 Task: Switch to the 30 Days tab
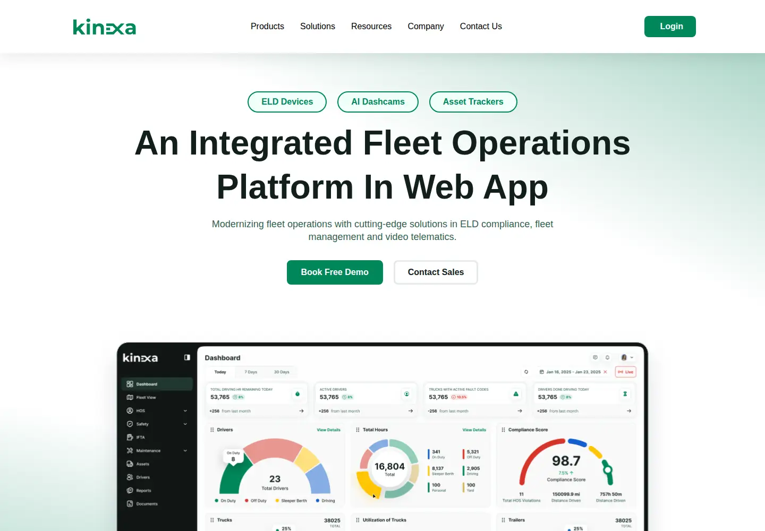(282, 372)
